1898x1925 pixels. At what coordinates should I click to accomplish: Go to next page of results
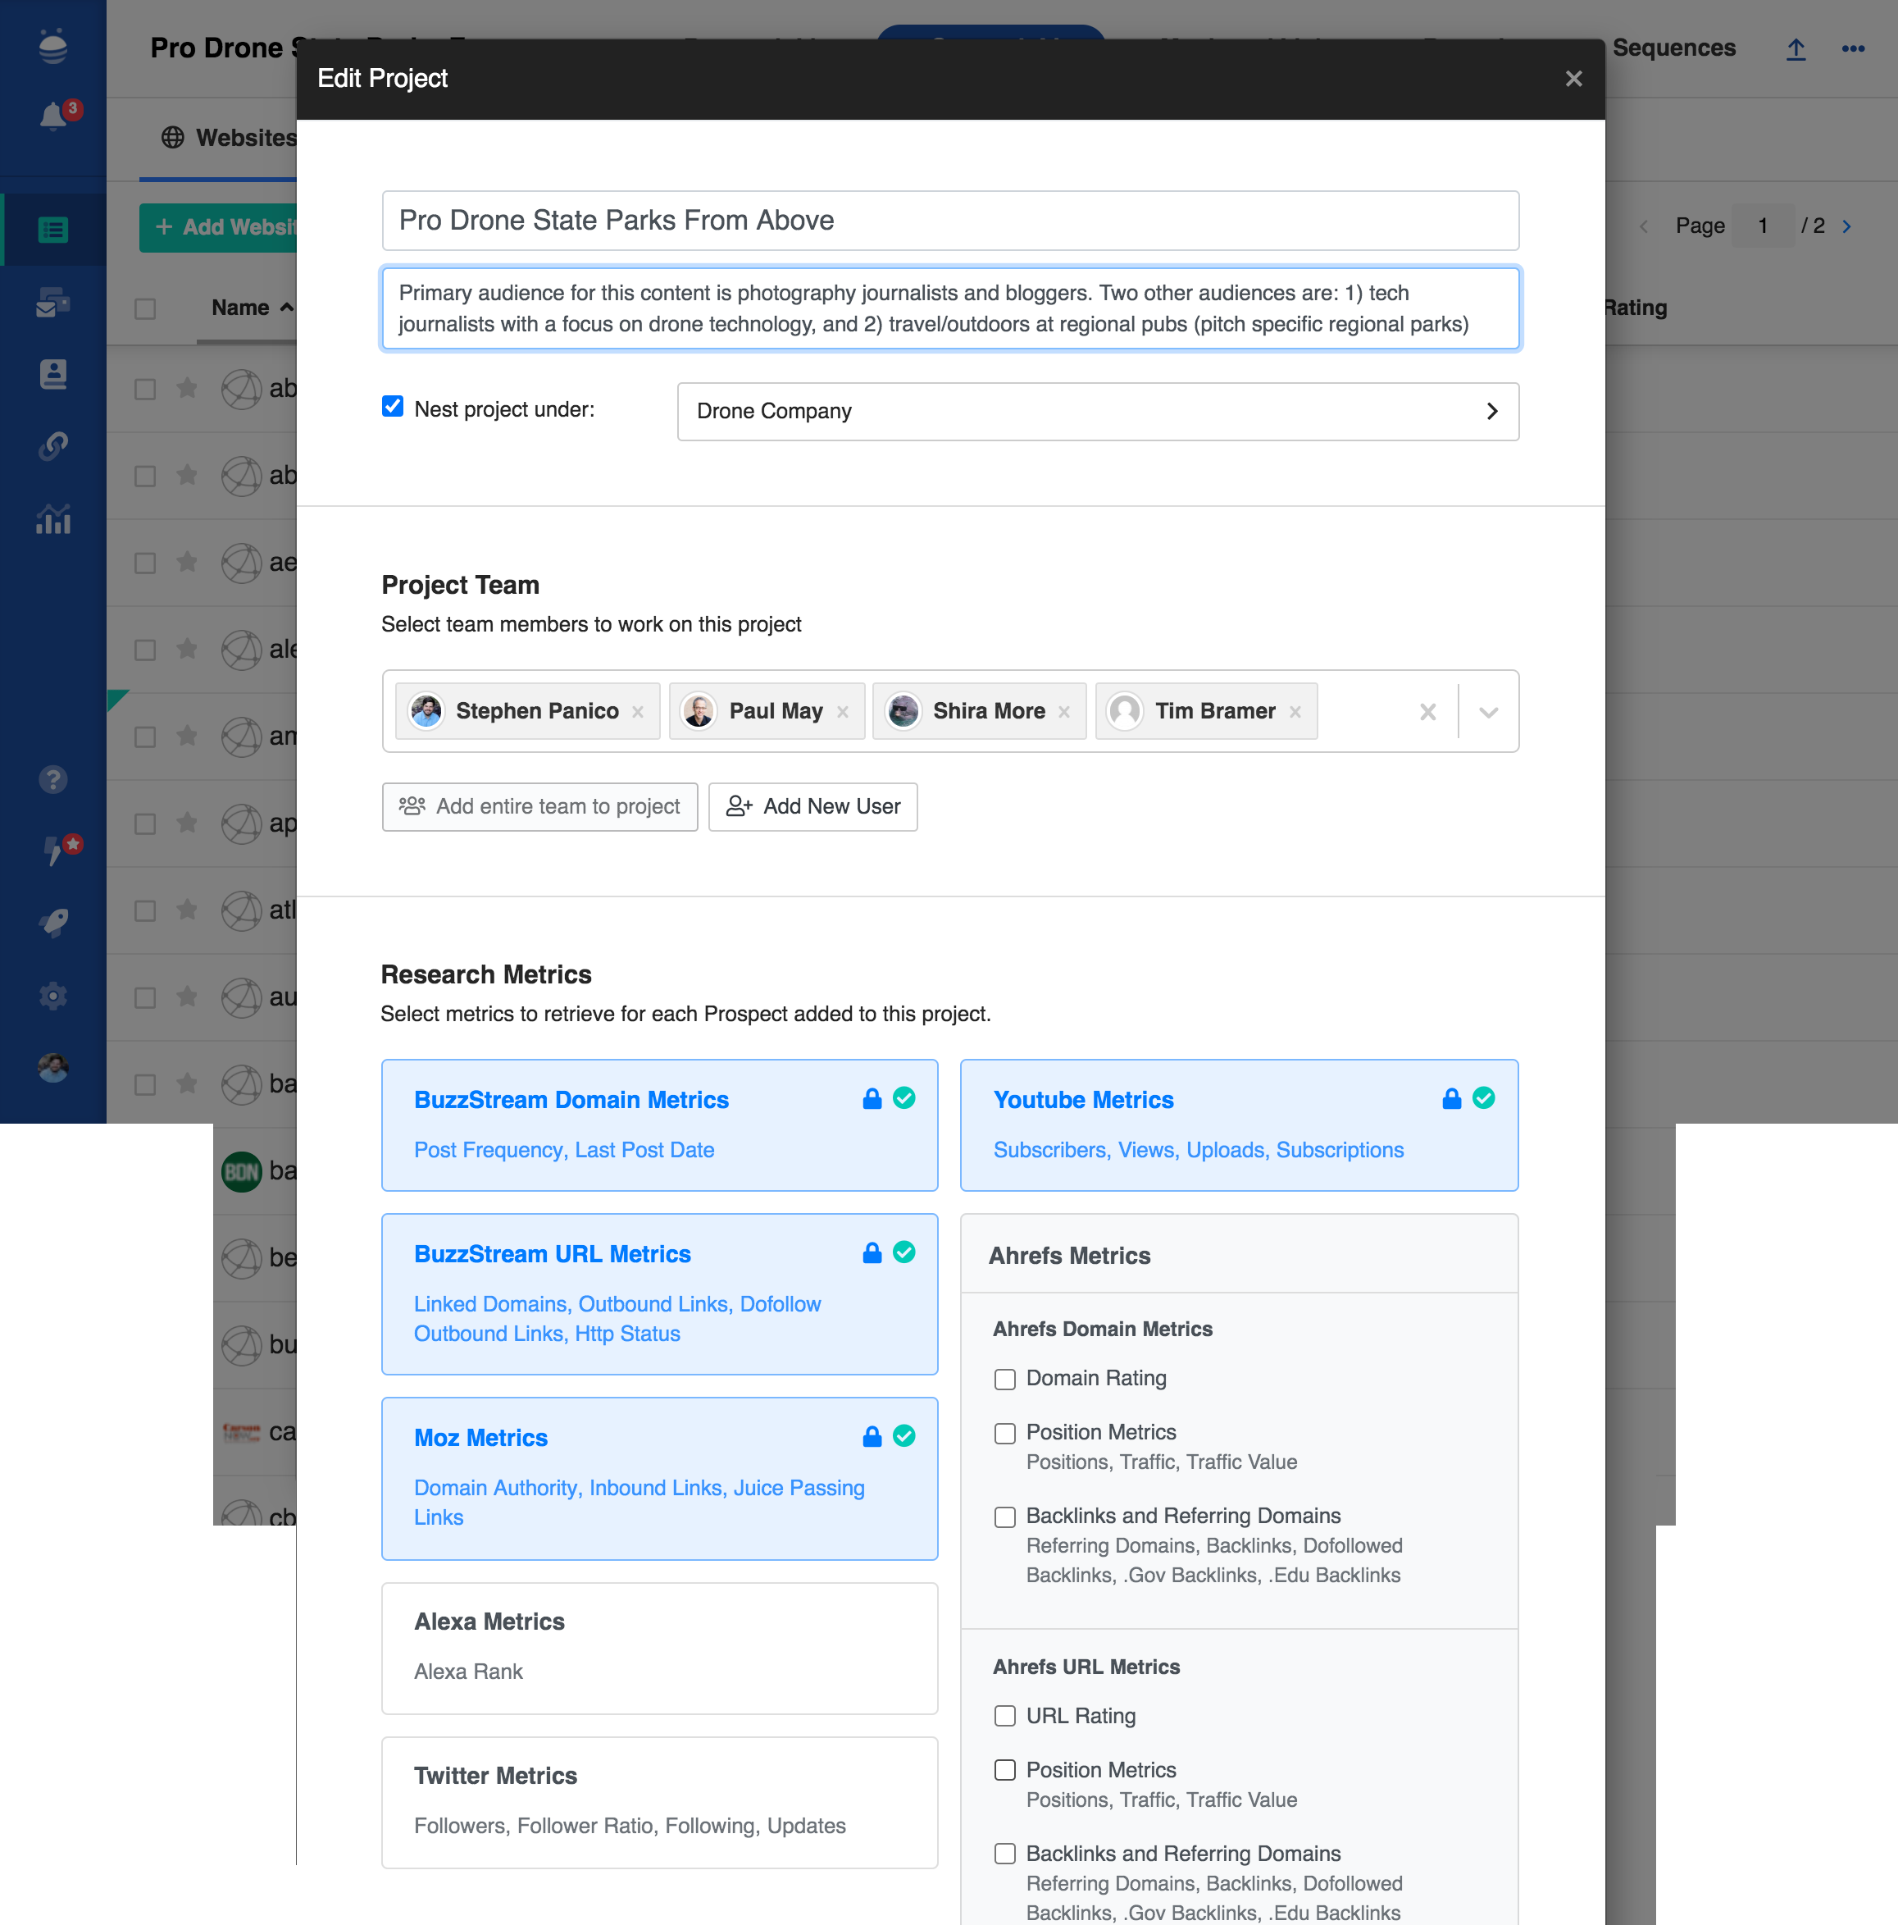(1846, 226)
